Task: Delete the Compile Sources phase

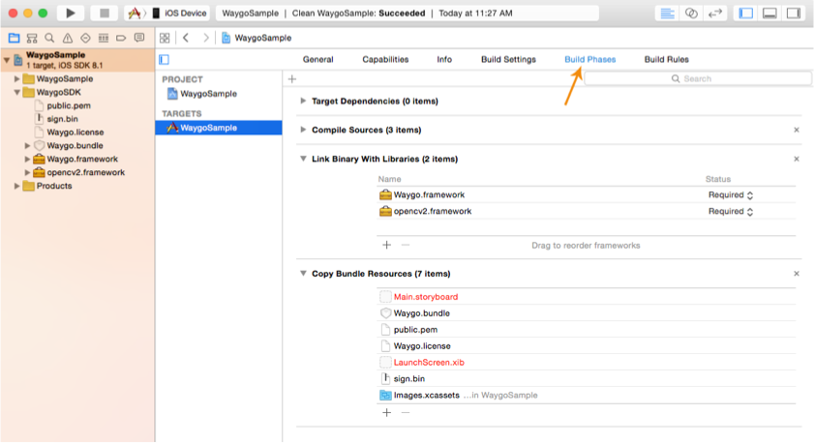Action: (x=797, y=130)
